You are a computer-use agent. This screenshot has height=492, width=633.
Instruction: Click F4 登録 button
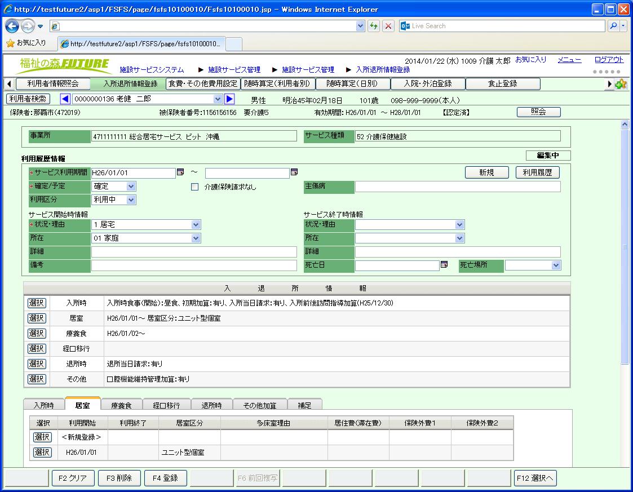[x=165, y=478]
